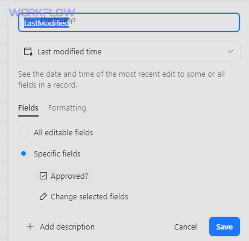249x241 pixels.
Task: Click Save to confirm the field changes
Action: 224,227
